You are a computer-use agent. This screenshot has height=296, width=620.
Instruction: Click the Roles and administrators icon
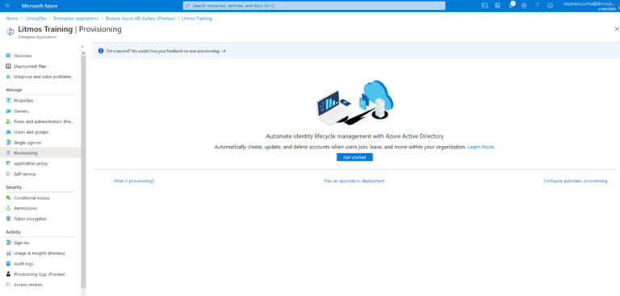tap(8, 122)
